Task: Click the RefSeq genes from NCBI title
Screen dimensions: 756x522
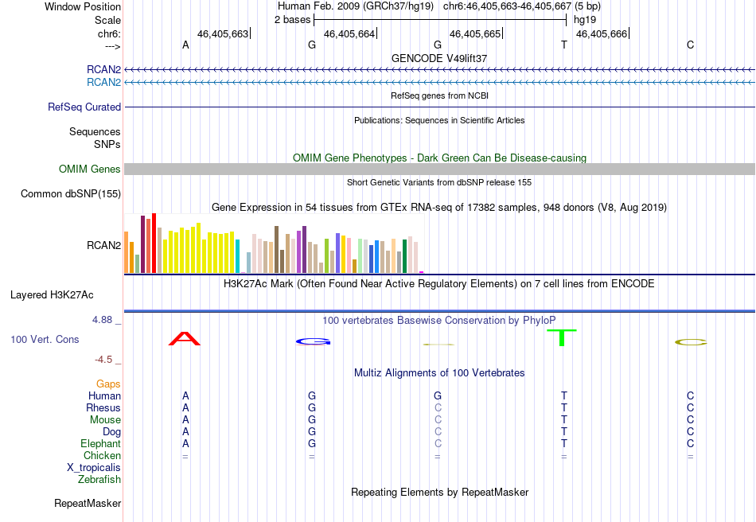Action: click(439, 95)
